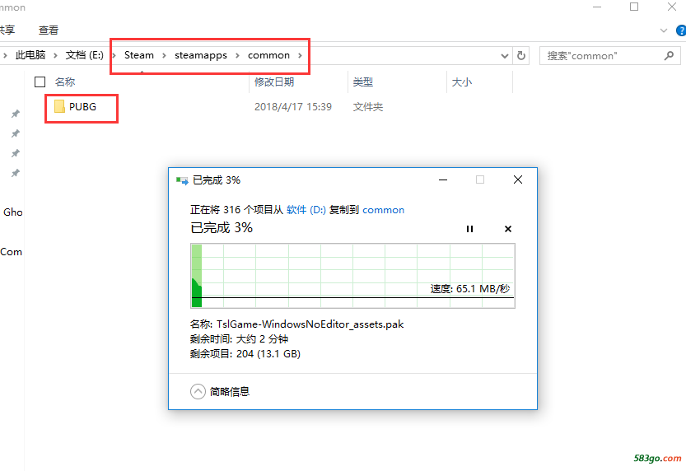Expand the chevron after steamapps in path
The image size is (686, 471).
237,55
